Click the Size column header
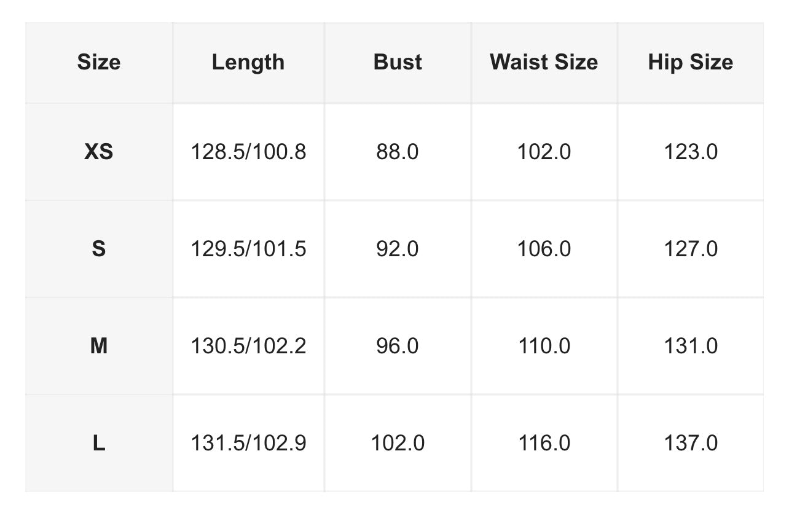 tap(98, 63)
